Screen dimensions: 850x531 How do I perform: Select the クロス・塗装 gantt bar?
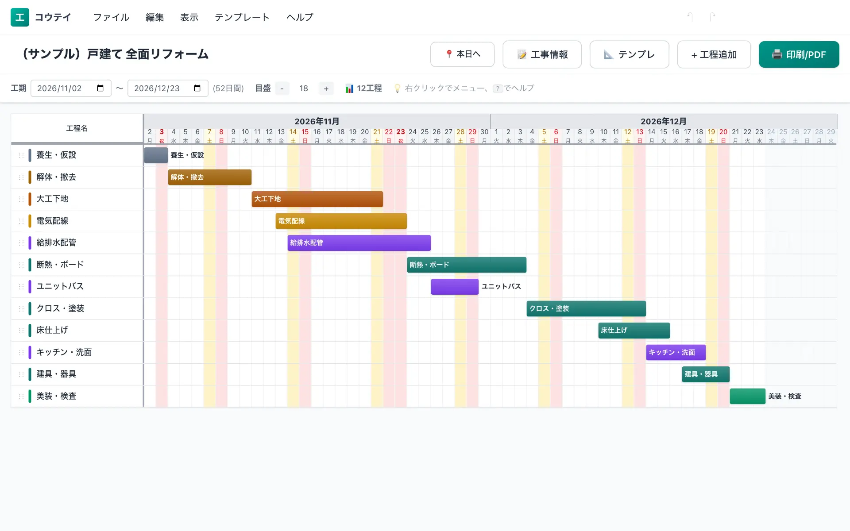[x=586, y=308]
